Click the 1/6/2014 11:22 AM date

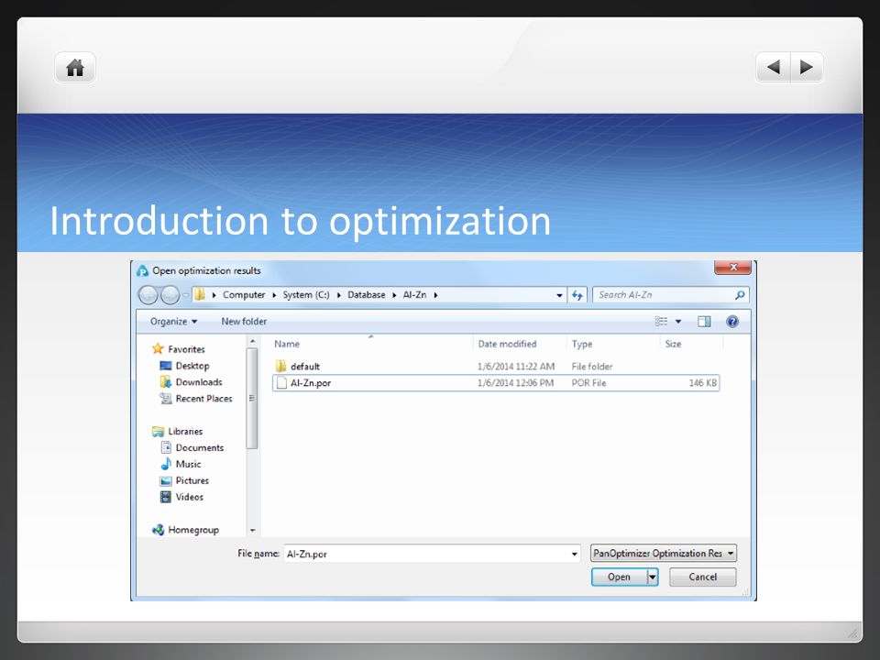click(x=516, y=367)
